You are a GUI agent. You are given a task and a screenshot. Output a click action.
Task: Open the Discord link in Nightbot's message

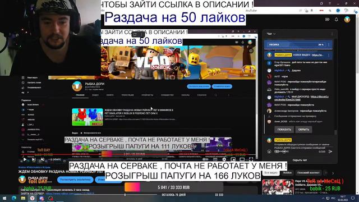(301, 98)
